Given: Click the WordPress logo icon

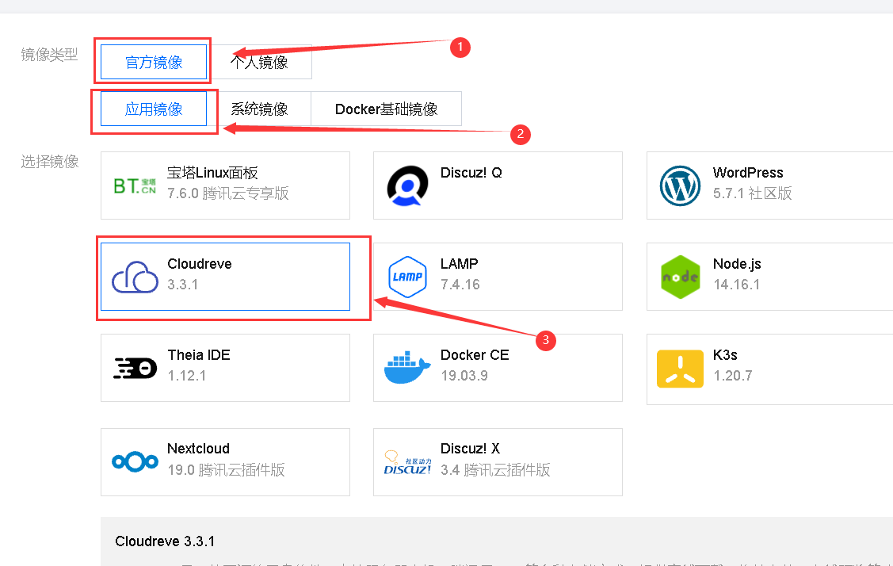Looking at the screenshot, I should 680,185.
